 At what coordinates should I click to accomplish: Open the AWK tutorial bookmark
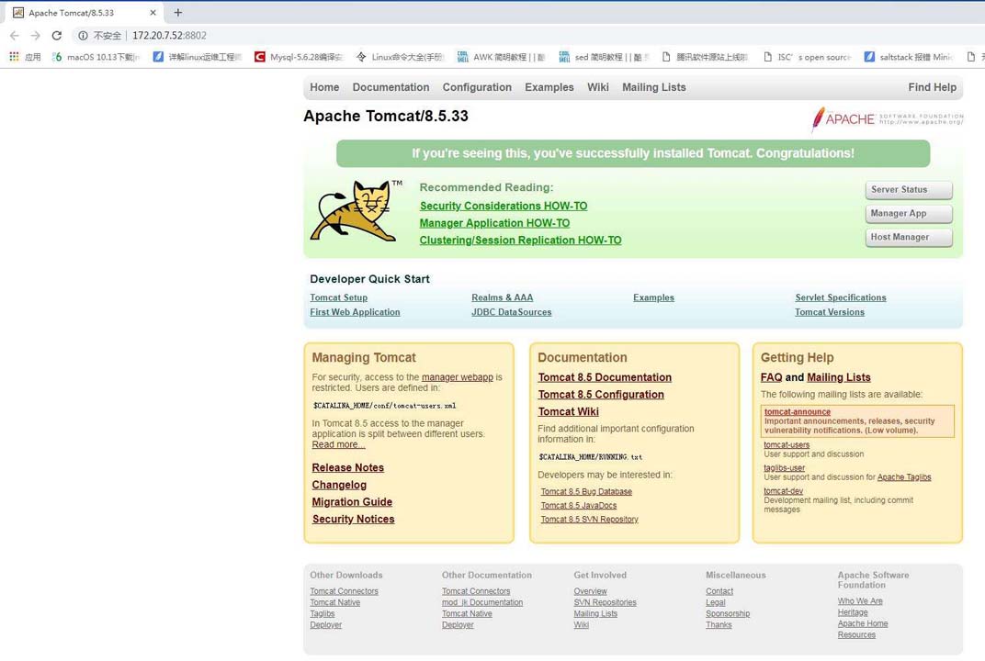pyautogui.click(x=502, y=57)
